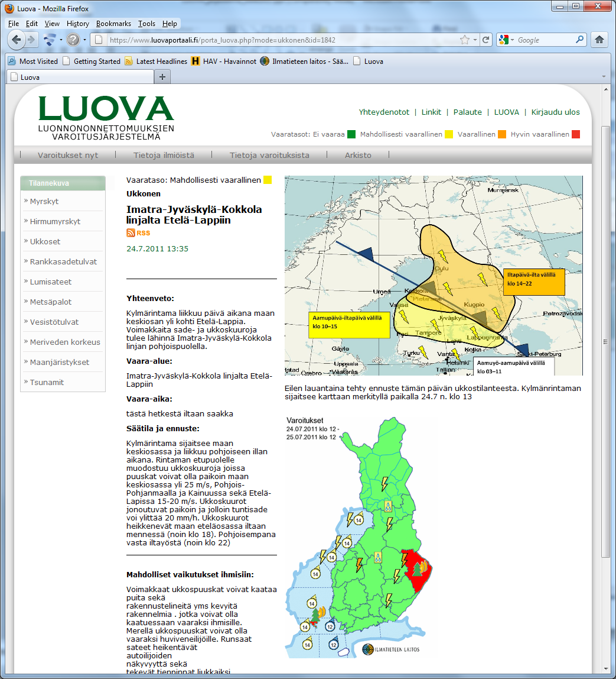
Task: Open Tsunamit in the sidebar
Action: 47,382
